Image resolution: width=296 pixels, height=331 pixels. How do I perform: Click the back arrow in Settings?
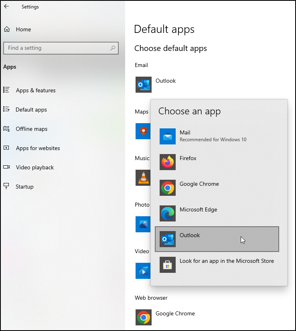click(6, 6)
